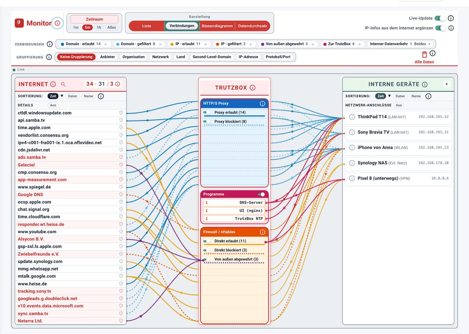This screenshot has width=469, height=334.
Task: Open info icon for ThinkPad T14
Action: (352, 117)
